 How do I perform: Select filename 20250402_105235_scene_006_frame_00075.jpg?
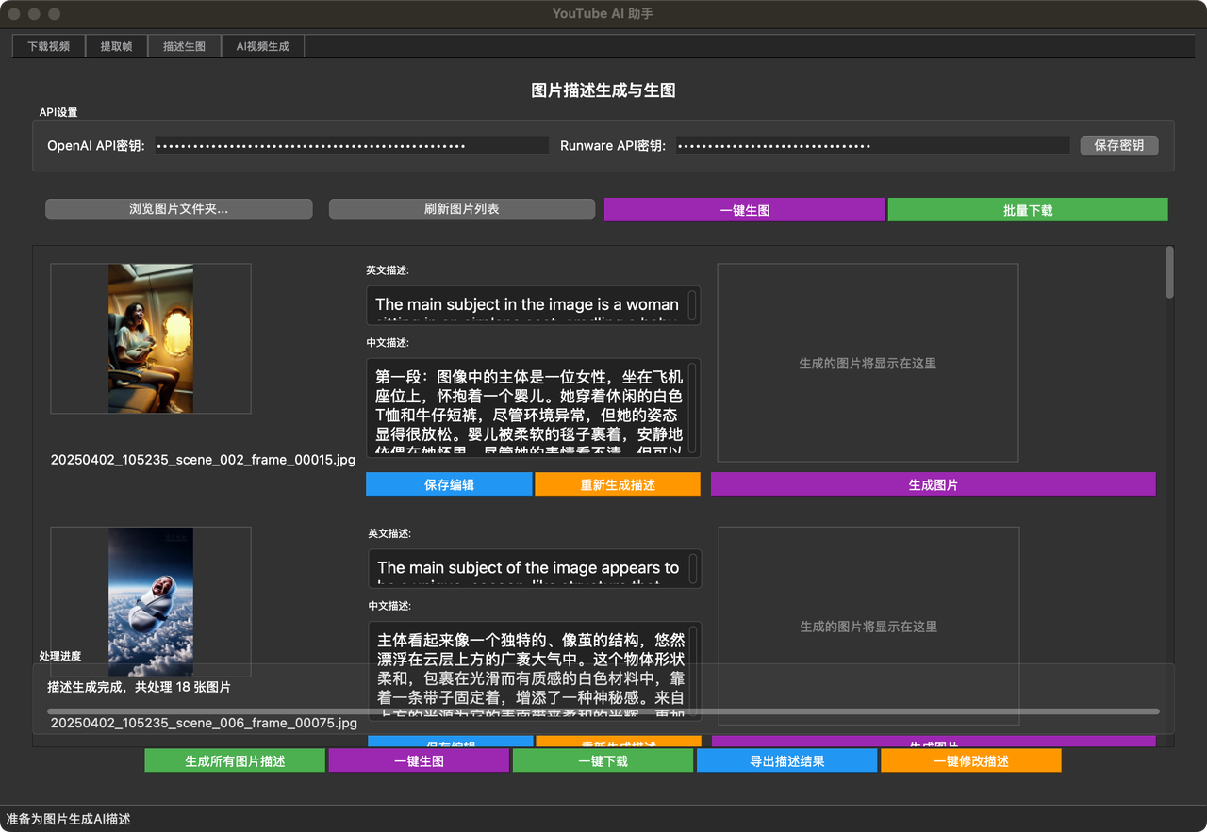click(x=204, y=723)
